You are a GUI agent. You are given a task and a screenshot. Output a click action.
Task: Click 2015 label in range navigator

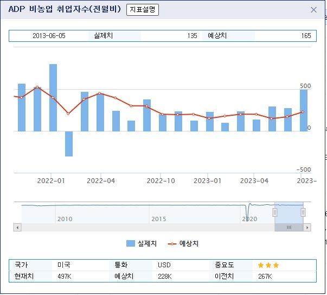click(x=159, y=219)
